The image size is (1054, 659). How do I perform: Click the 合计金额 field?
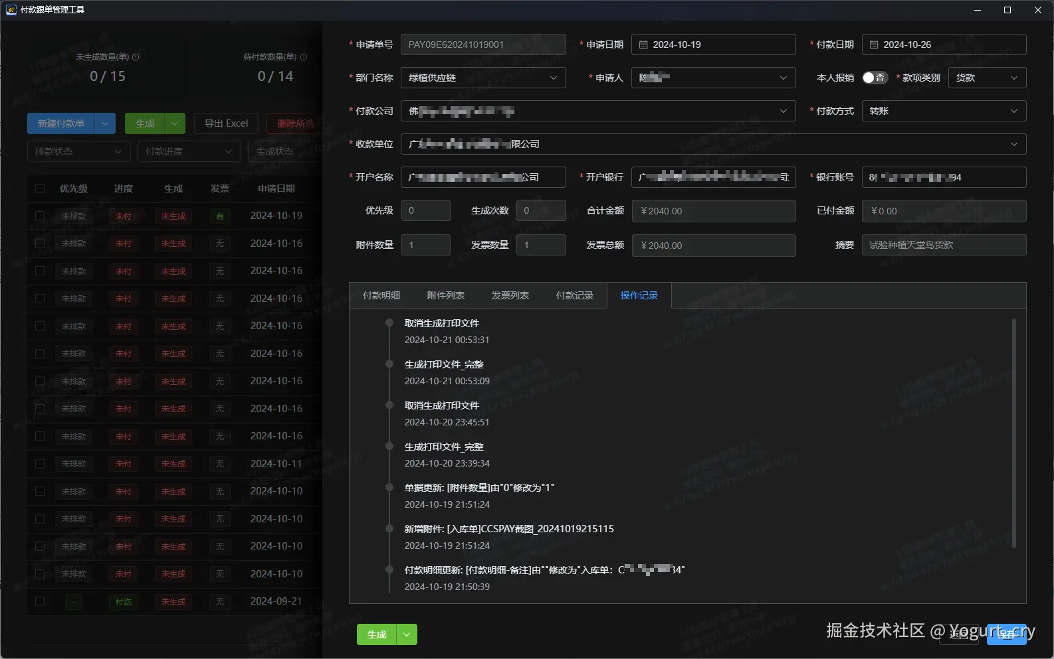point(713,210)
